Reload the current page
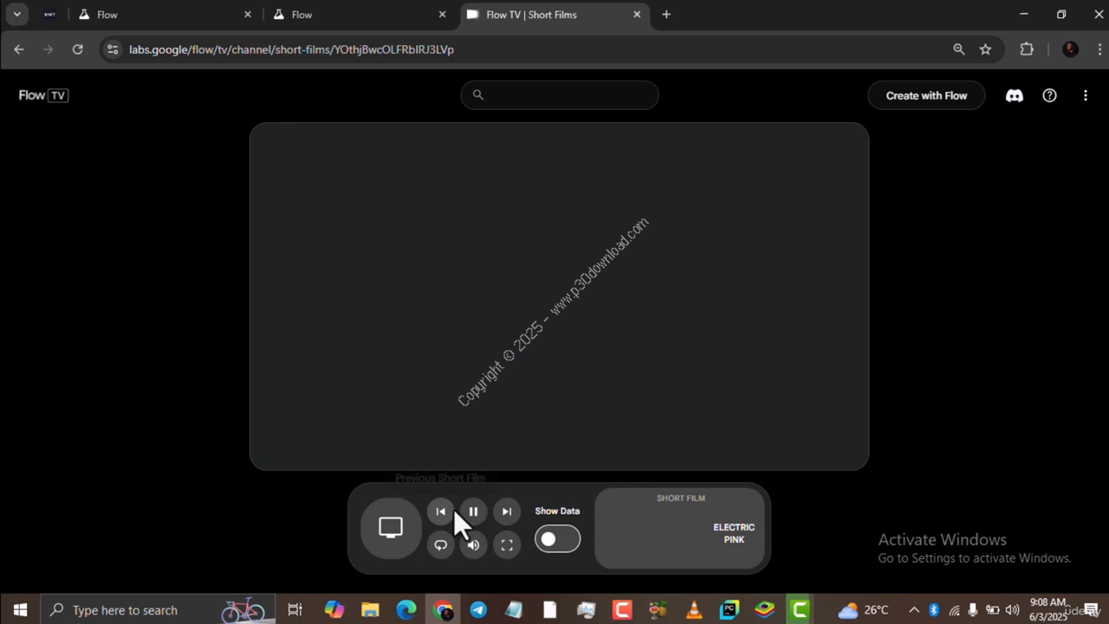 [x=78, y=49]
